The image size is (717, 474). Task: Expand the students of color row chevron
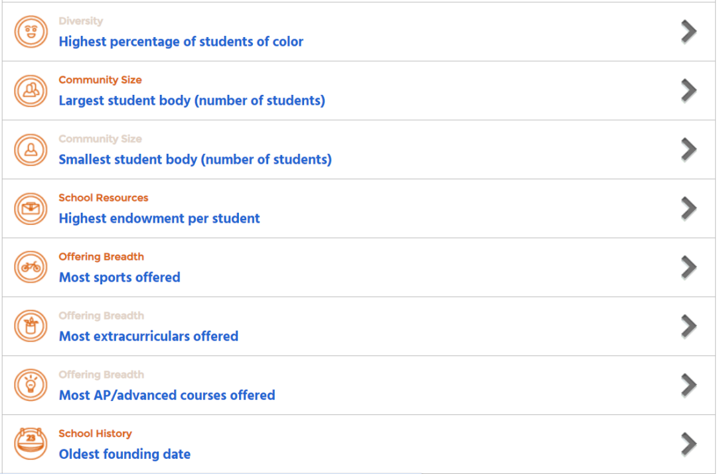(688, 32)
